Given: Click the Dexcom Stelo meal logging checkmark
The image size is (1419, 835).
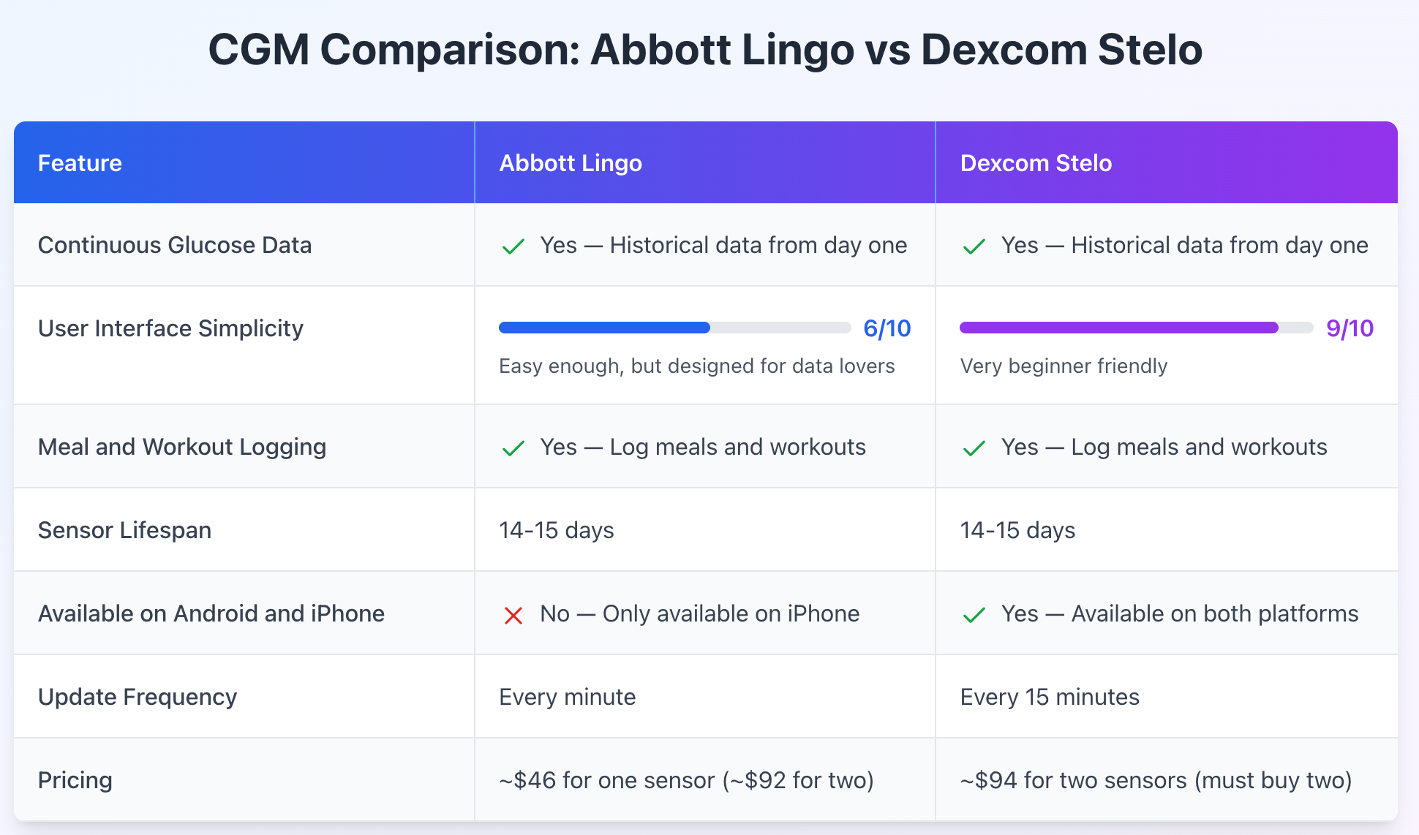Looking at the screenshot, I should (x=974, y=448).
